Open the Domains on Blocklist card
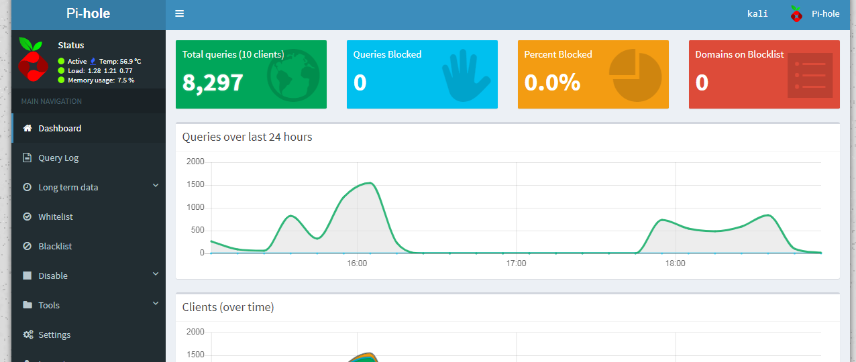This screenshot has width=856, height=362. (764, 74)
